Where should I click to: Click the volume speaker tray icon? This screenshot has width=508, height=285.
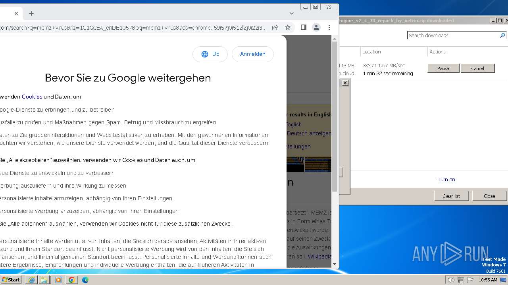click(451, 280)
